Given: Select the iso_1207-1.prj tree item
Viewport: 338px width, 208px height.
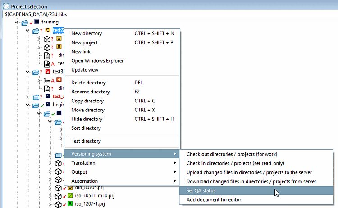Looking at the screenshot, I should (90, 204).
